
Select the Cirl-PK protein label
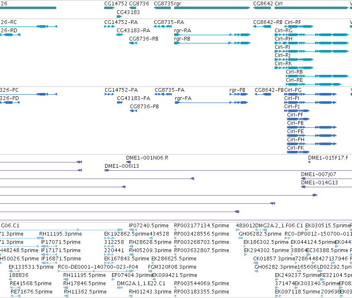click(296, 148)
